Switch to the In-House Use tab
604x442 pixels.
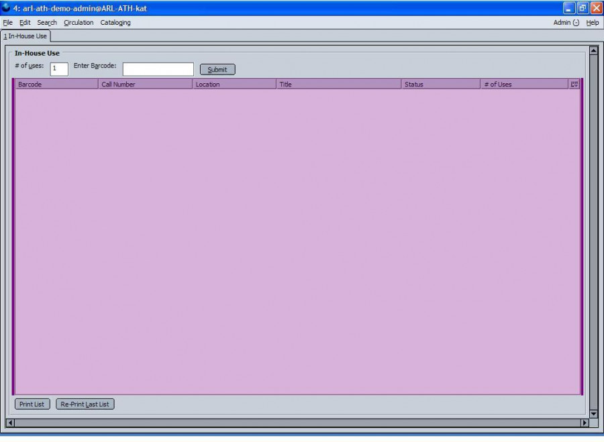click(26, 36)
